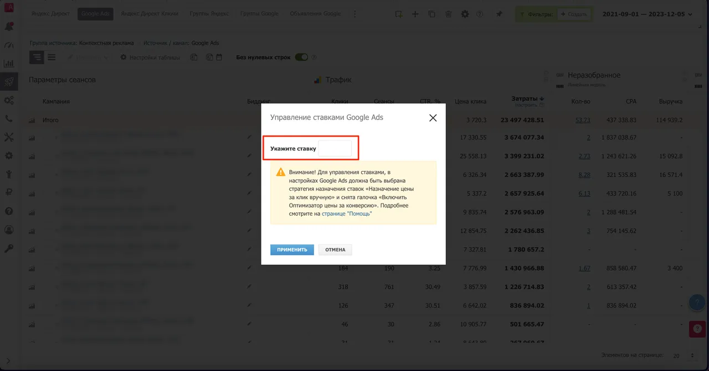Click the 8.28 quantity link
The width and height of the screenshot is (709, 371).
[584, 175]
